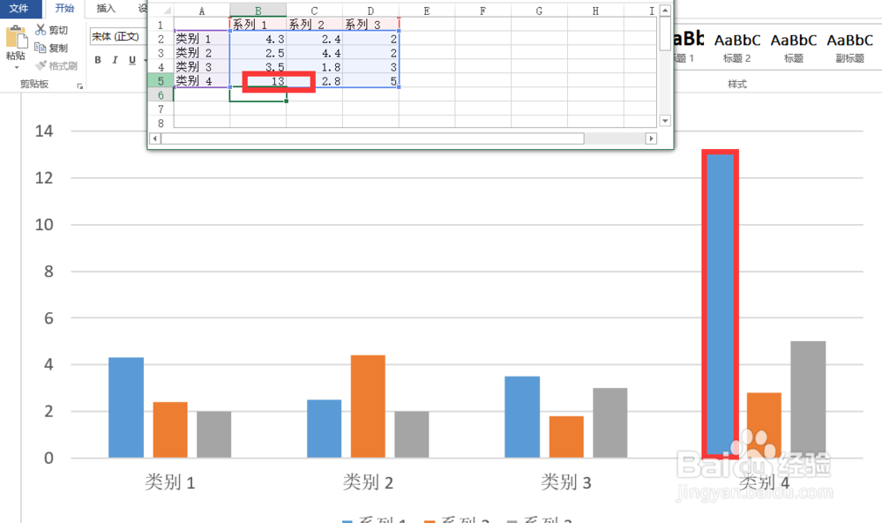Switch to the 开始 (Home) tab
Viewport: 882px width, 523px height.
pos(64,9)
